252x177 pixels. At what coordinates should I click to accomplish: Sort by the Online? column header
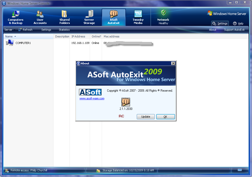pyautogui.click(x=96, y=36)
